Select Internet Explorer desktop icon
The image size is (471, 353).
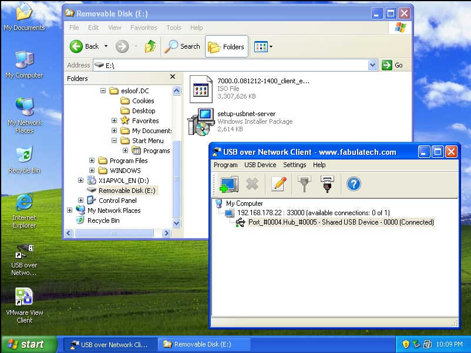24,211
